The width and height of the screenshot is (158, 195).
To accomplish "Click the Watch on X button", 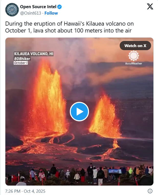I will coord(135,46).
